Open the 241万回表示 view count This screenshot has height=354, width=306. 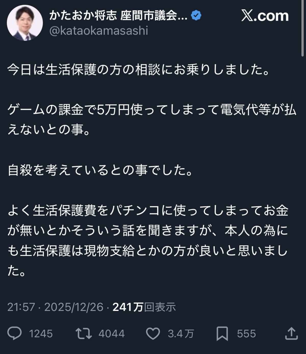click(144, 307)
